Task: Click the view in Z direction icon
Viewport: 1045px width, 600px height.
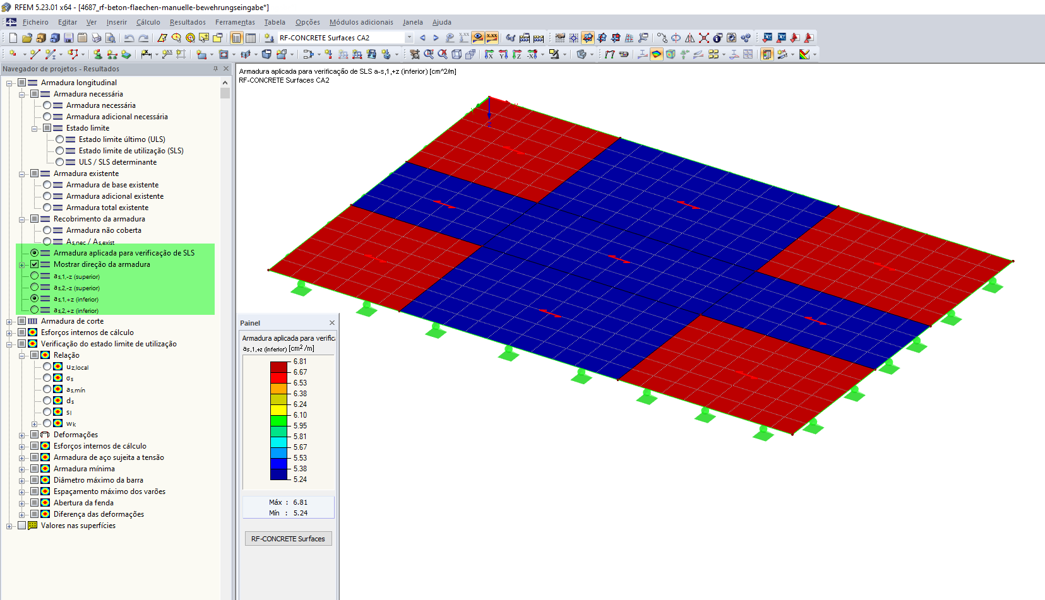Action: 517,54
